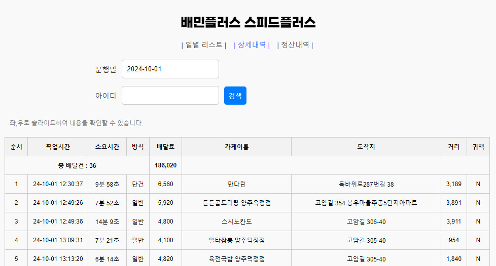This screenshot has height=266, width=496.
Task: Click the 스시노칸도 store cell
Action: tap(236, 221)
